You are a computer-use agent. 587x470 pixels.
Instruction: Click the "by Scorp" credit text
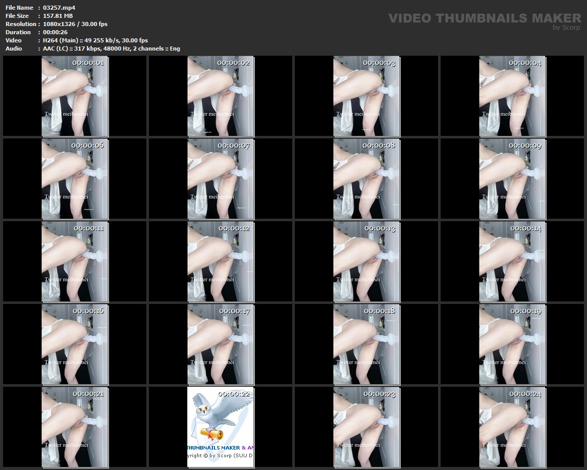tap(566, 28)
